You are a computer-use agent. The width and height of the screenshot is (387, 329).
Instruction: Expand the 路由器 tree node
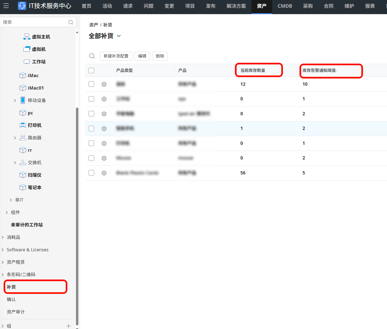[x=15, y=138]
